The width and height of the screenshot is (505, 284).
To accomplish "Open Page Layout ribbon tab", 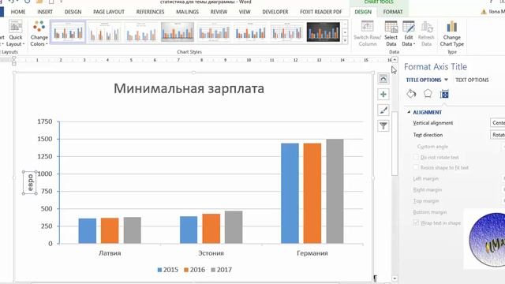I will [109, 12].
